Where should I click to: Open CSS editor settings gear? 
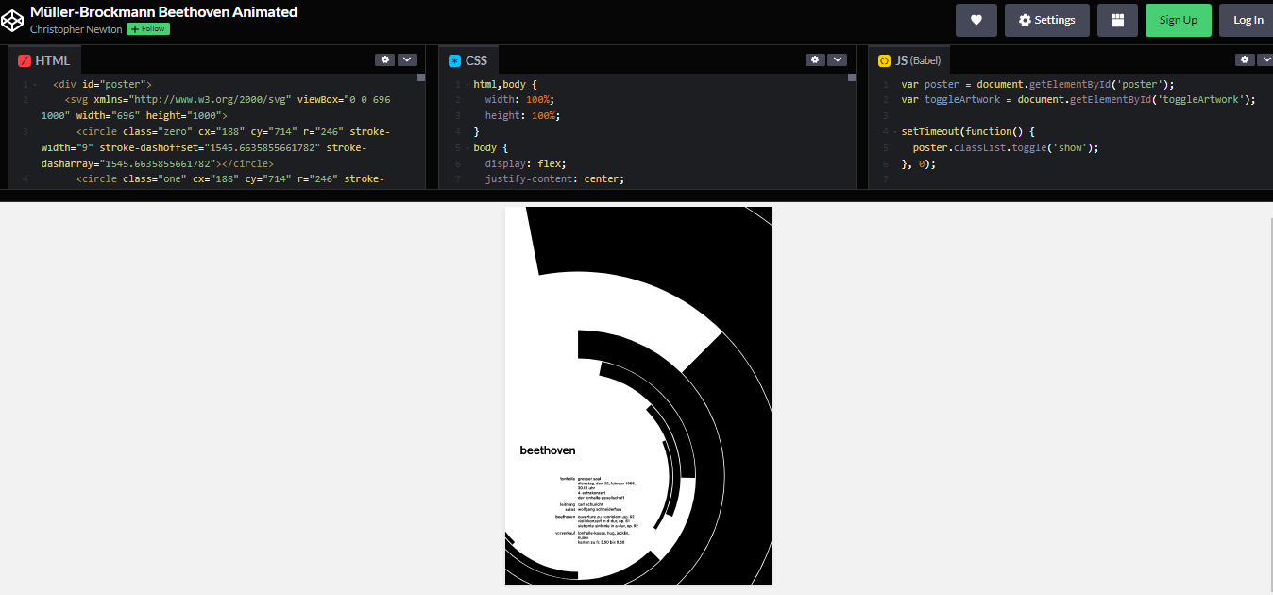pyautogui.click(x=815, y=59)
